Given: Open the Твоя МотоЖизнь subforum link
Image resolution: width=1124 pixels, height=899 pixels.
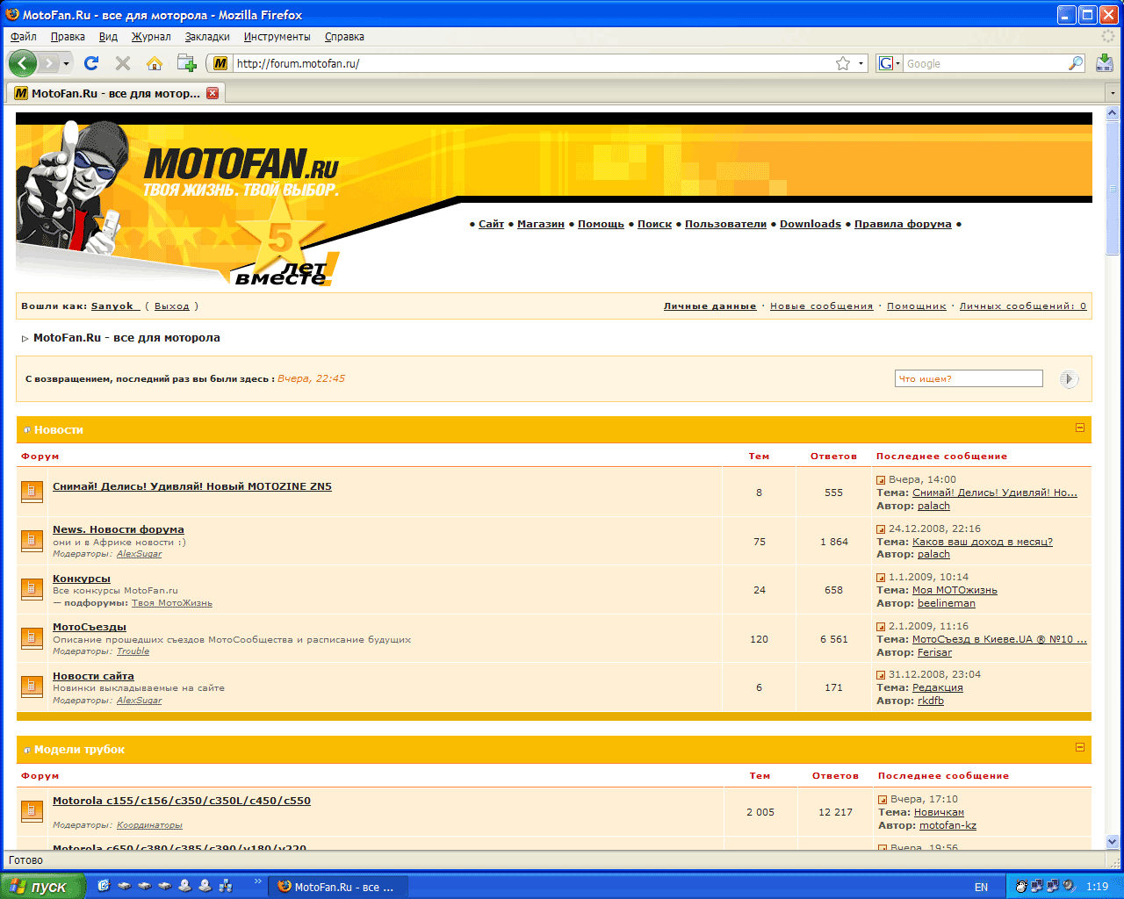Looking at the screenshot, I should pos(172,603).
